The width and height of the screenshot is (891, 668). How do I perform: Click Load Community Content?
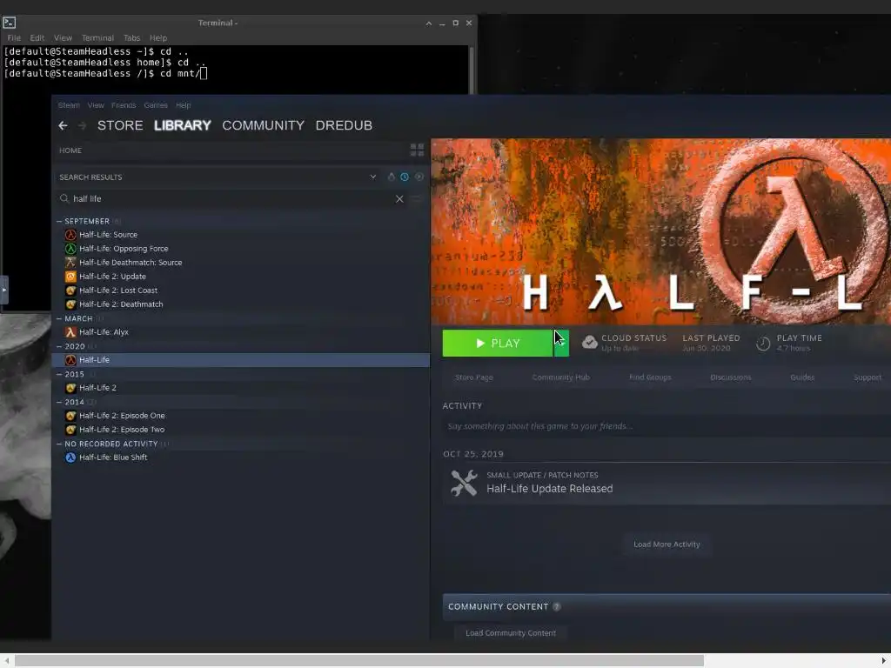tap(511, 633)
